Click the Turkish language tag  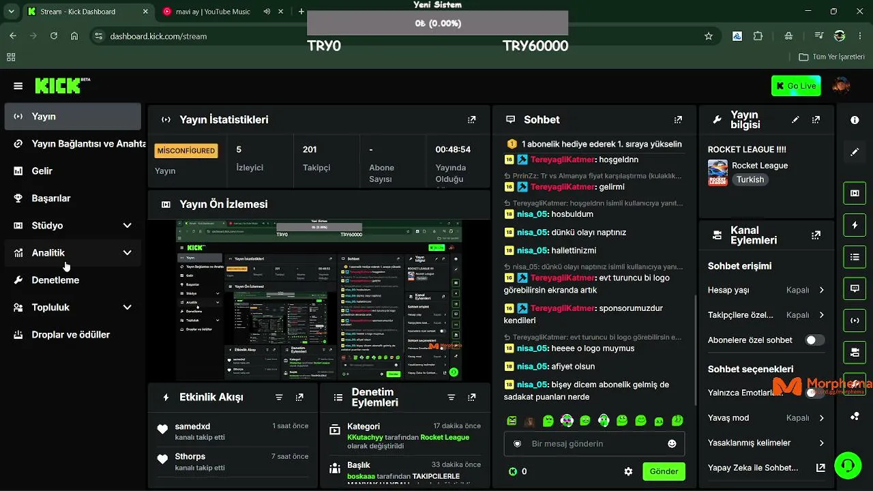pyautogui.click(x=750, y=179)
